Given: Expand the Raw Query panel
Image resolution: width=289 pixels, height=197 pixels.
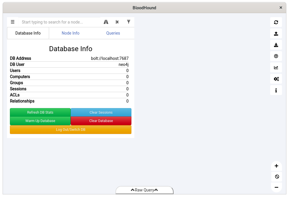Looking at the screenshot, I should pos(144,190).
